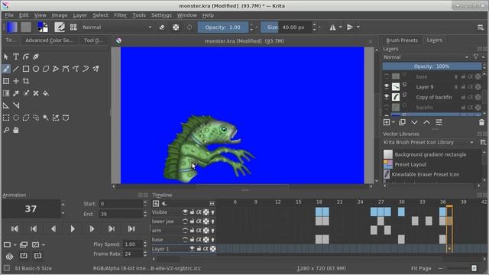The width and height of the screenshot is (489, 275).
Task: Select the Polygon tool
Action: [46, 69]
